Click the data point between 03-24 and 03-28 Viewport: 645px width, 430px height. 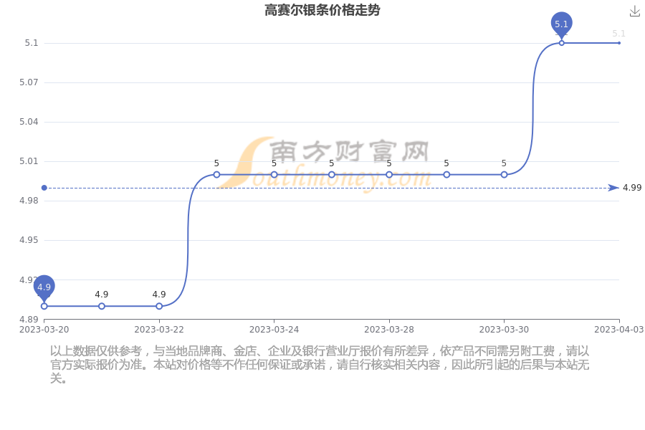[332, 174]
